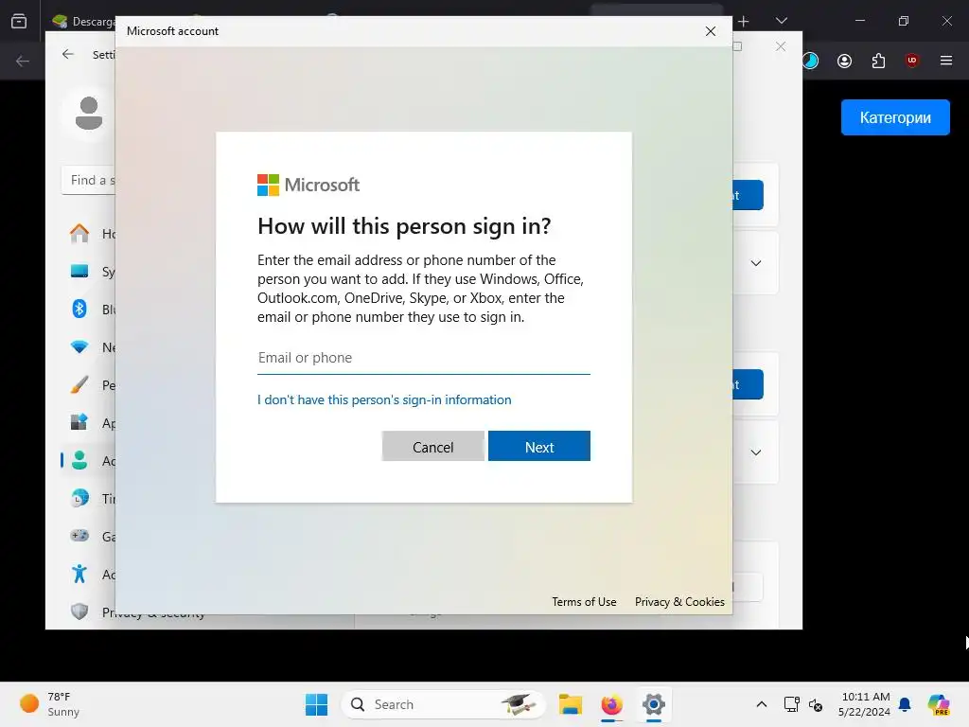Screen dimensions: 969x727
Task: Open a new browser tab with plus
Action: 744,22
